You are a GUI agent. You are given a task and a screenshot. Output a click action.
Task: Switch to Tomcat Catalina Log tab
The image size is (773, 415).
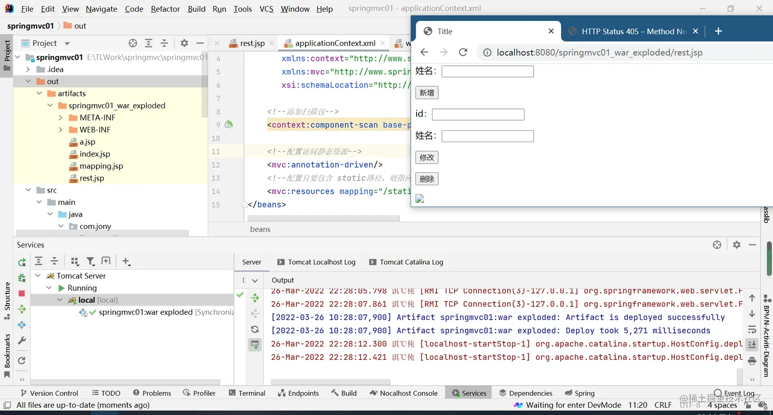coord(411,262)
